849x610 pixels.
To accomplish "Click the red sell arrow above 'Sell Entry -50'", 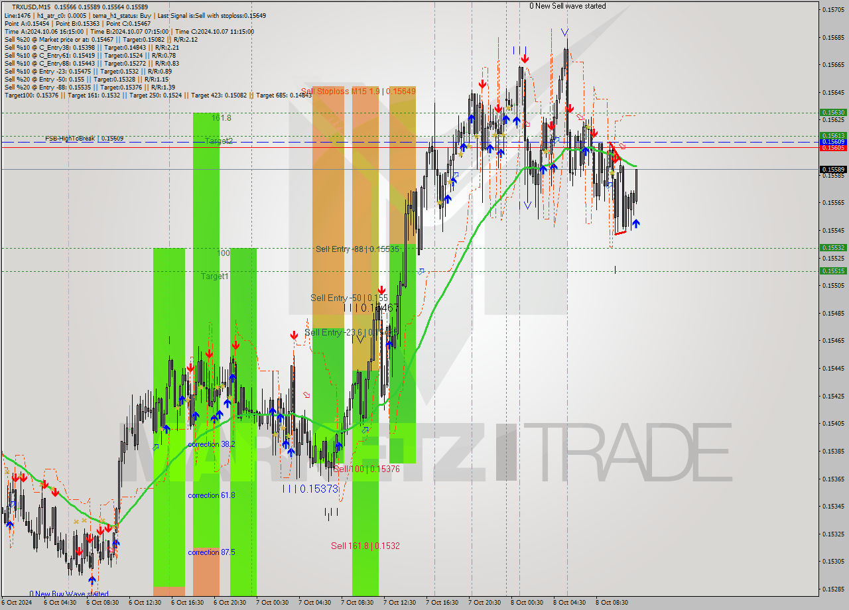I will pos(382,290).
